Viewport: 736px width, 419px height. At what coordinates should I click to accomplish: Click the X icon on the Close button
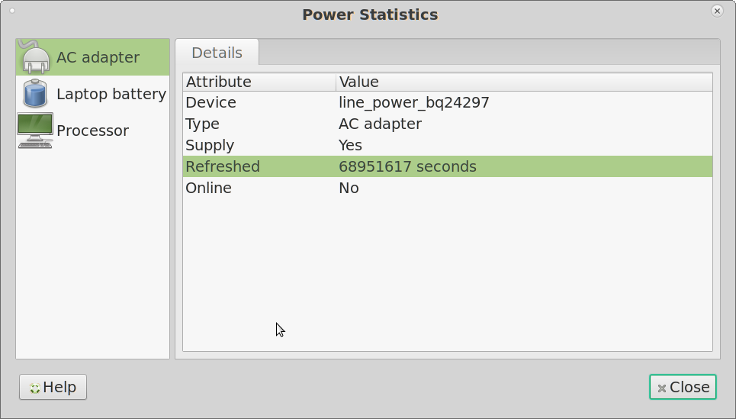(x=662, y=388)
